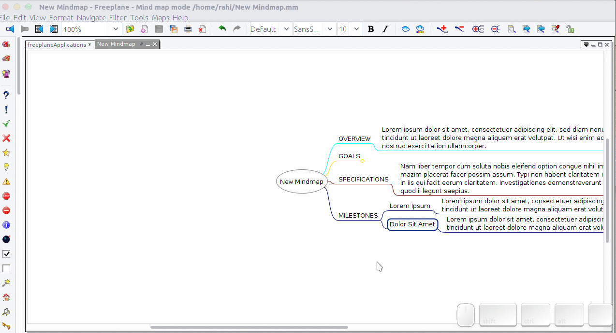Add home house icon to node
The width and height of the screenshot is (616, 333).
click(6, 297)
